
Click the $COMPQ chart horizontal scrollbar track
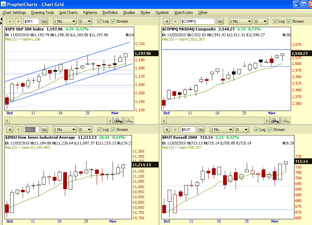point(215,121)
